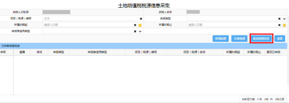Expand the 申报类型 dropdown arrow
289x103 pixels.
(x=284, y=19)
